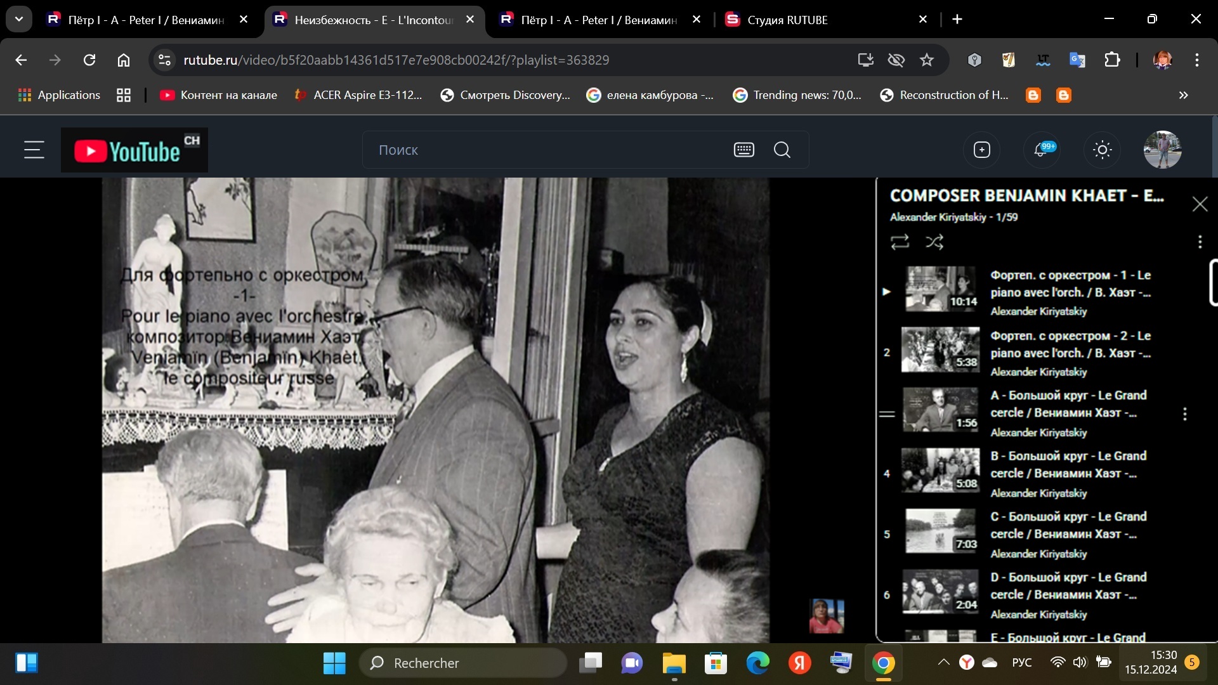Toggle playlist repeat loop
The width and height of the screenshot is (1218, 685).
point(900,242)
